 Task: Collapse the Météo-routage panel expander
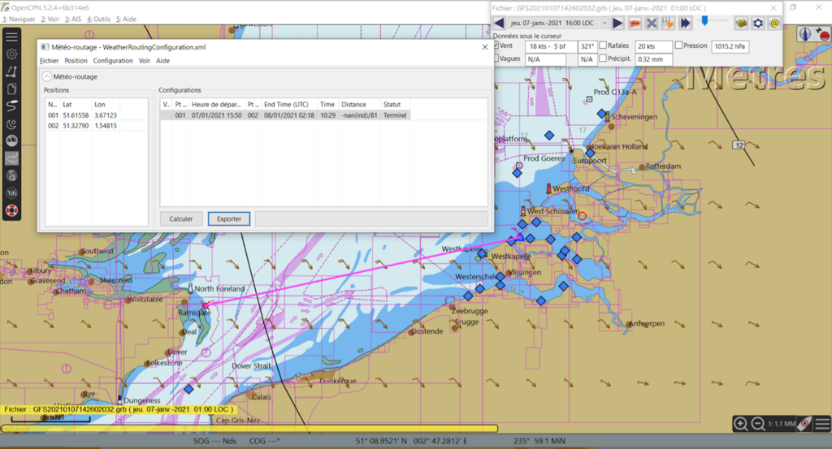47,76
